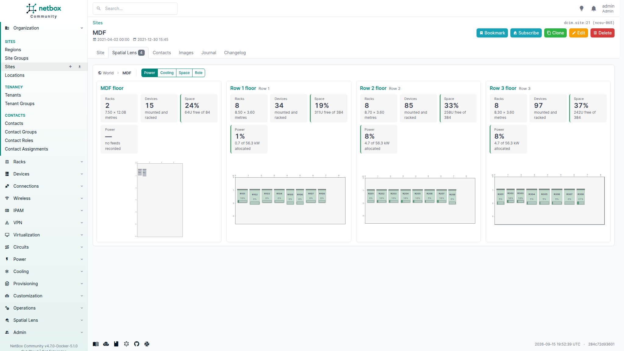Click the REST API bookmark icon in footer
624x351 pixels.
coord(116,344)
